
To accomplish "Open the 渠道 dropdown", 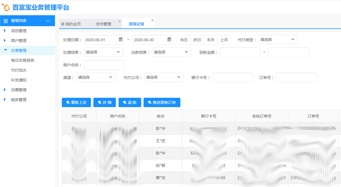I will [x=95, y=78].
